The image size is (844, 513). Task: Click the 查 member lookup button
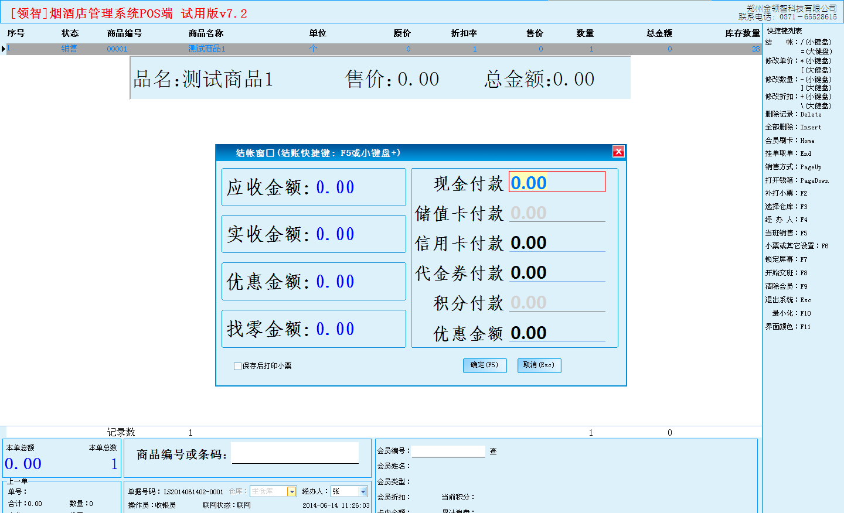click(493, 452)
